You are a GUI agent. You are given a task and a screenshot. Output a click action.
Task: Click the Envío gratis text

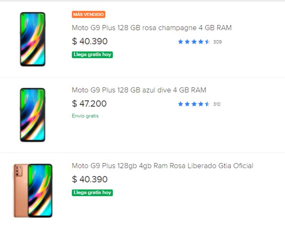point(85,116)
